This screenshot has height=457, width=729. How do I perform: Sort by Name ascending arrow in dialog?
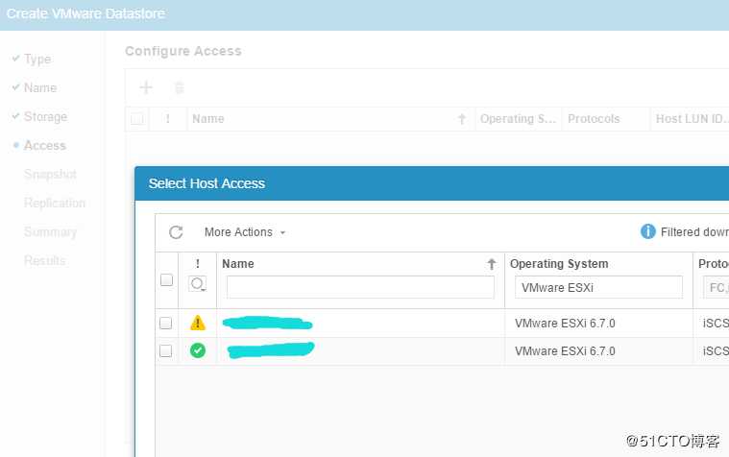click(492, 264)
